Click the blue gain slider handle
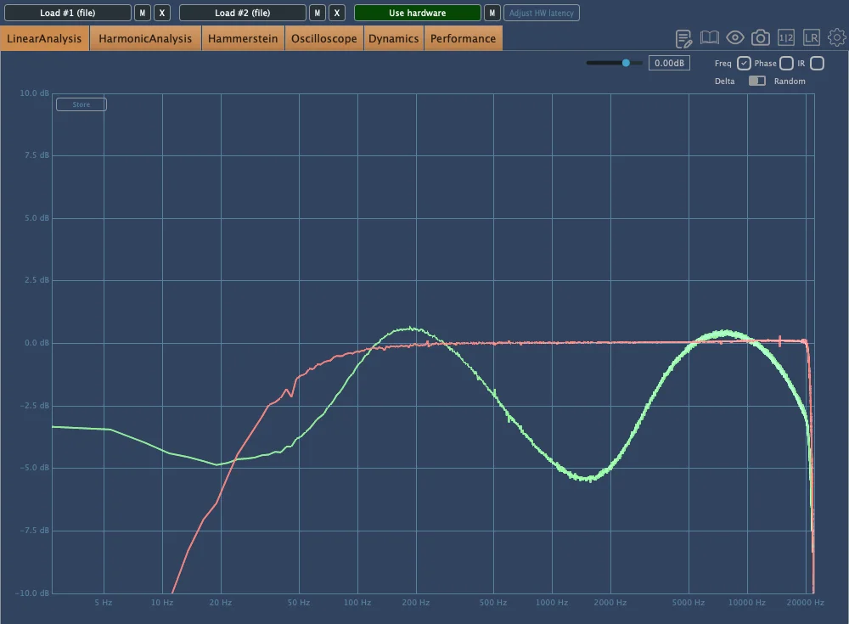This screenshot has width=849, height=624. (x=627, y=63)
